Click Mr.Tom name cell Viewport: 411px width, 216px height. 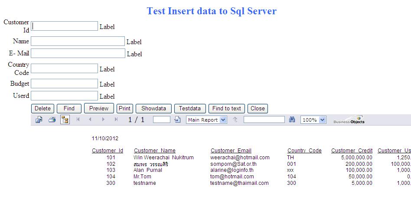(142, 177)
